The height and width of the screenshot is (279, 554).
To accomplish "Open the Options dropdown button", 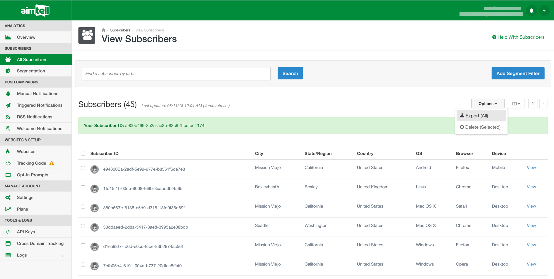I will [x=488, y=104].
